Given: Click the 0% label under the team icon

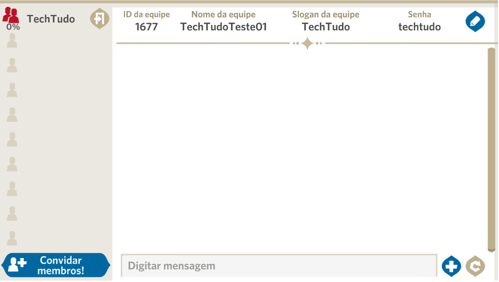Looking at the screenshot, I should (x=13, y=27).
